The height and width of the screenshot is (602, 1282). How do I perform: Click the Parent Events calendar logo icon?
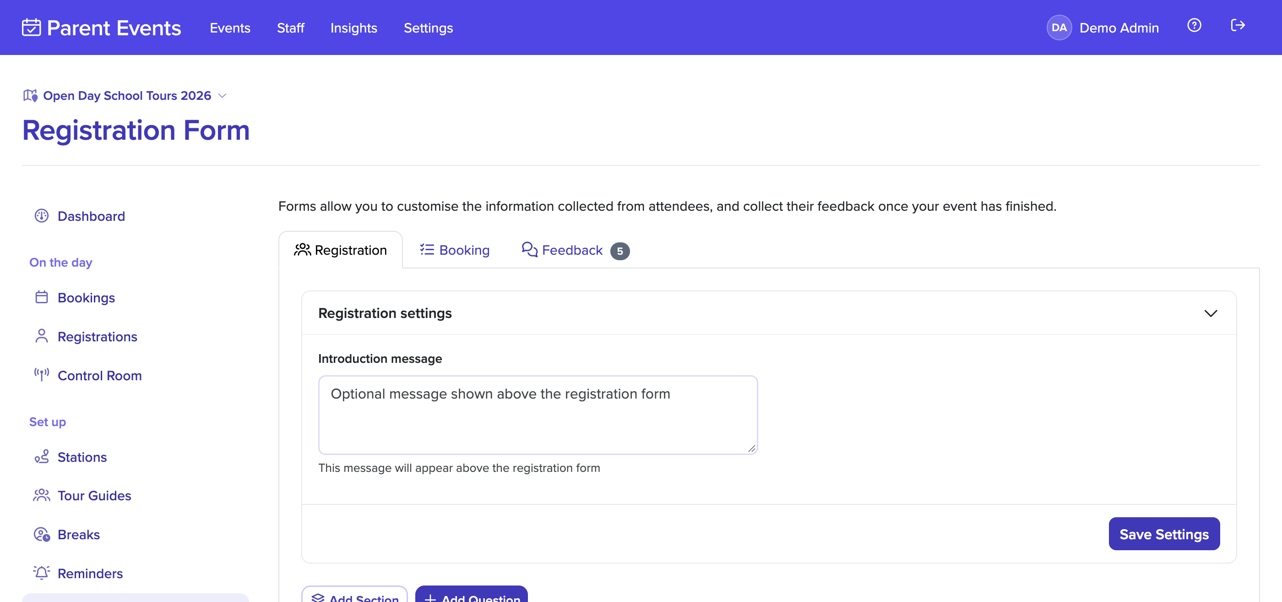point(31,27)
